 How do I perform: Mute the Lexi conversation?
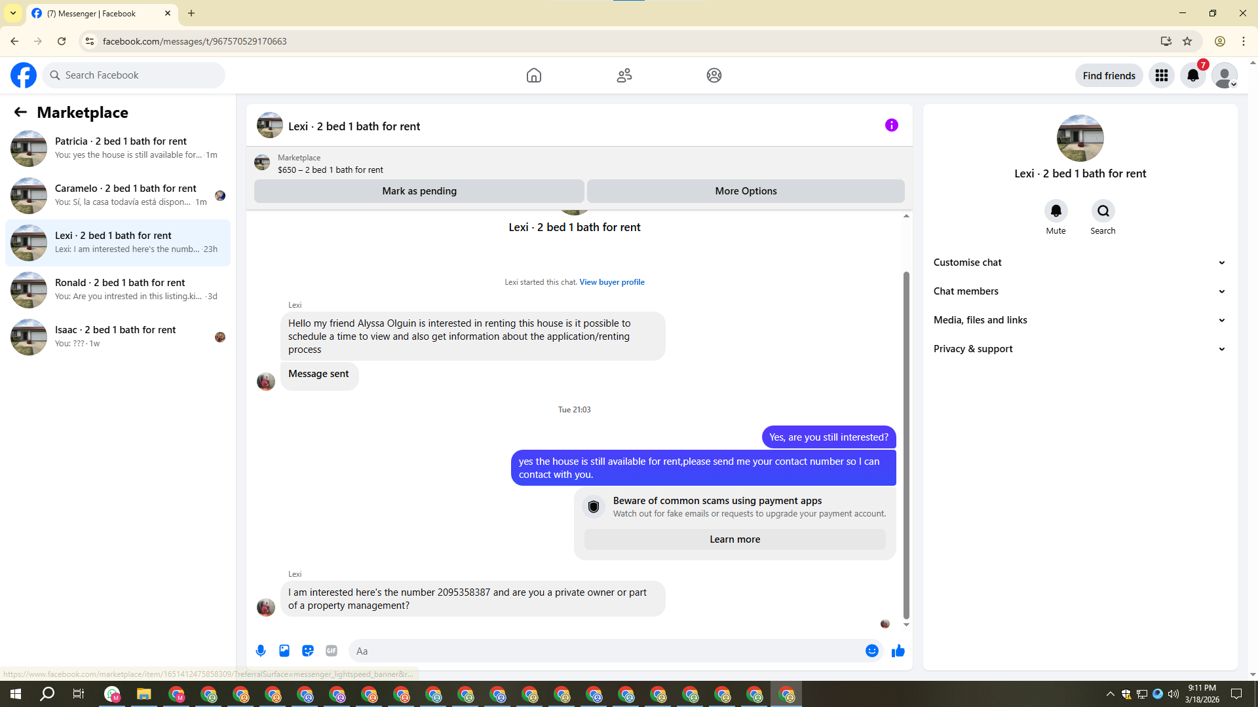pos(1056,211)
